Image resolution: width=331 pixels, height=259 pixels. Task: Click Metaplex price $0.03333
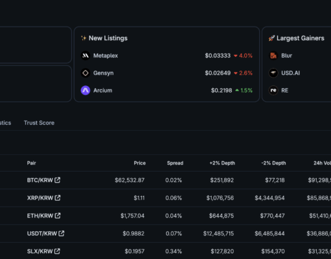coord(218,56)
